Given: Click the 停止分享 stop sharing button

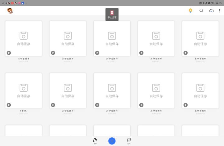Looking at the screenshot, I should (x=112, y=15).
